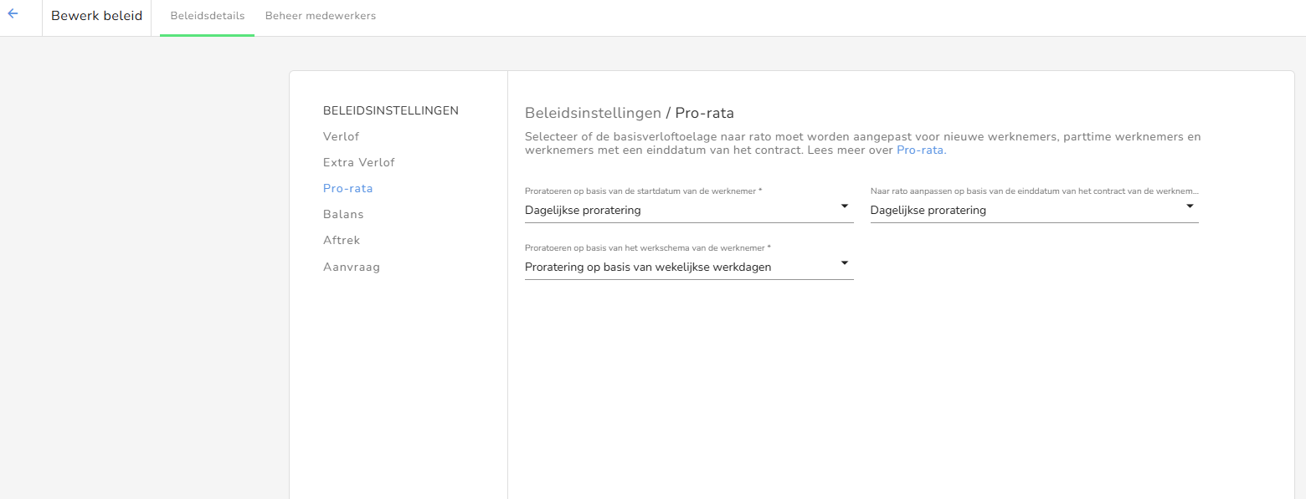Open the Balans settings section
The width and height of the screenshot is (1306, 499).
343,214
